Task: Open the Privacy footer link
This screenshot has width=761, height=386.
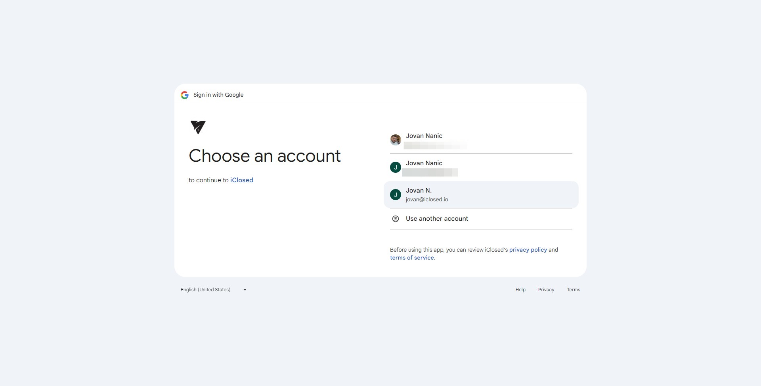Action: click(x=546, y=290)
